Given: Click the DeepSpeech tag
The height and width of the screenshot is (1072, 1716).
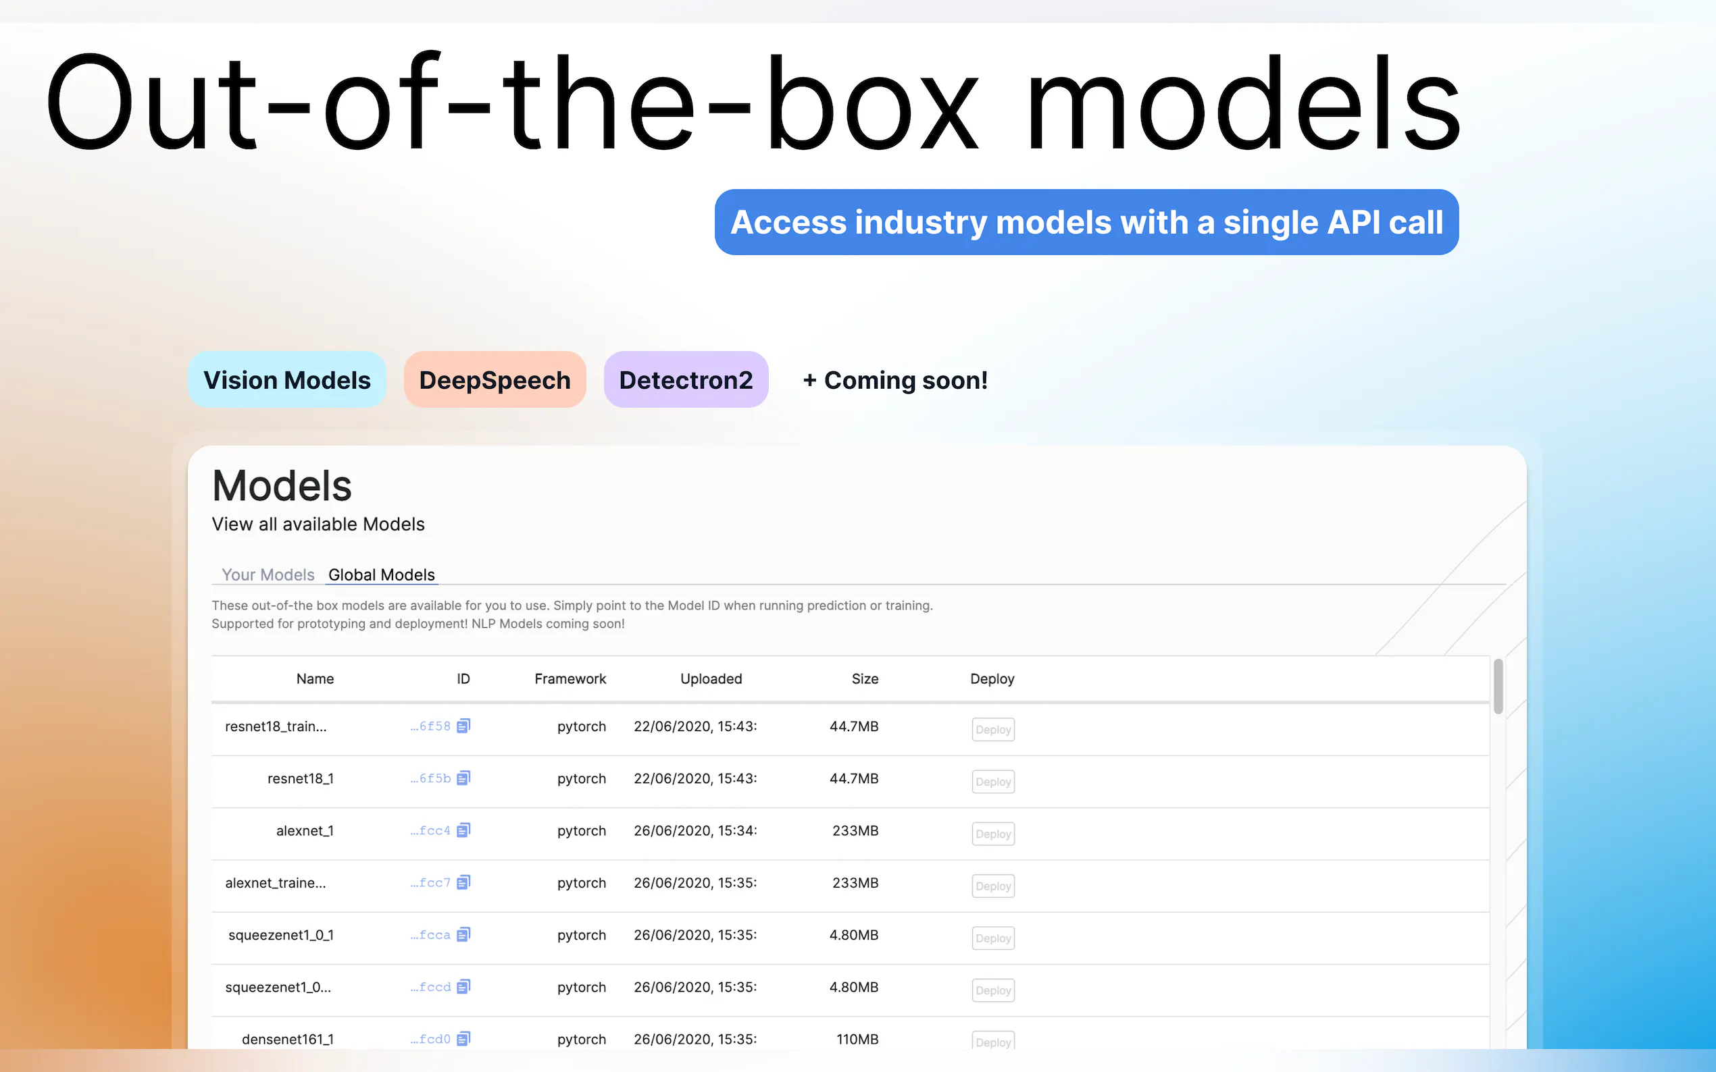Looking at the screenshot, I should click(495, 380).
